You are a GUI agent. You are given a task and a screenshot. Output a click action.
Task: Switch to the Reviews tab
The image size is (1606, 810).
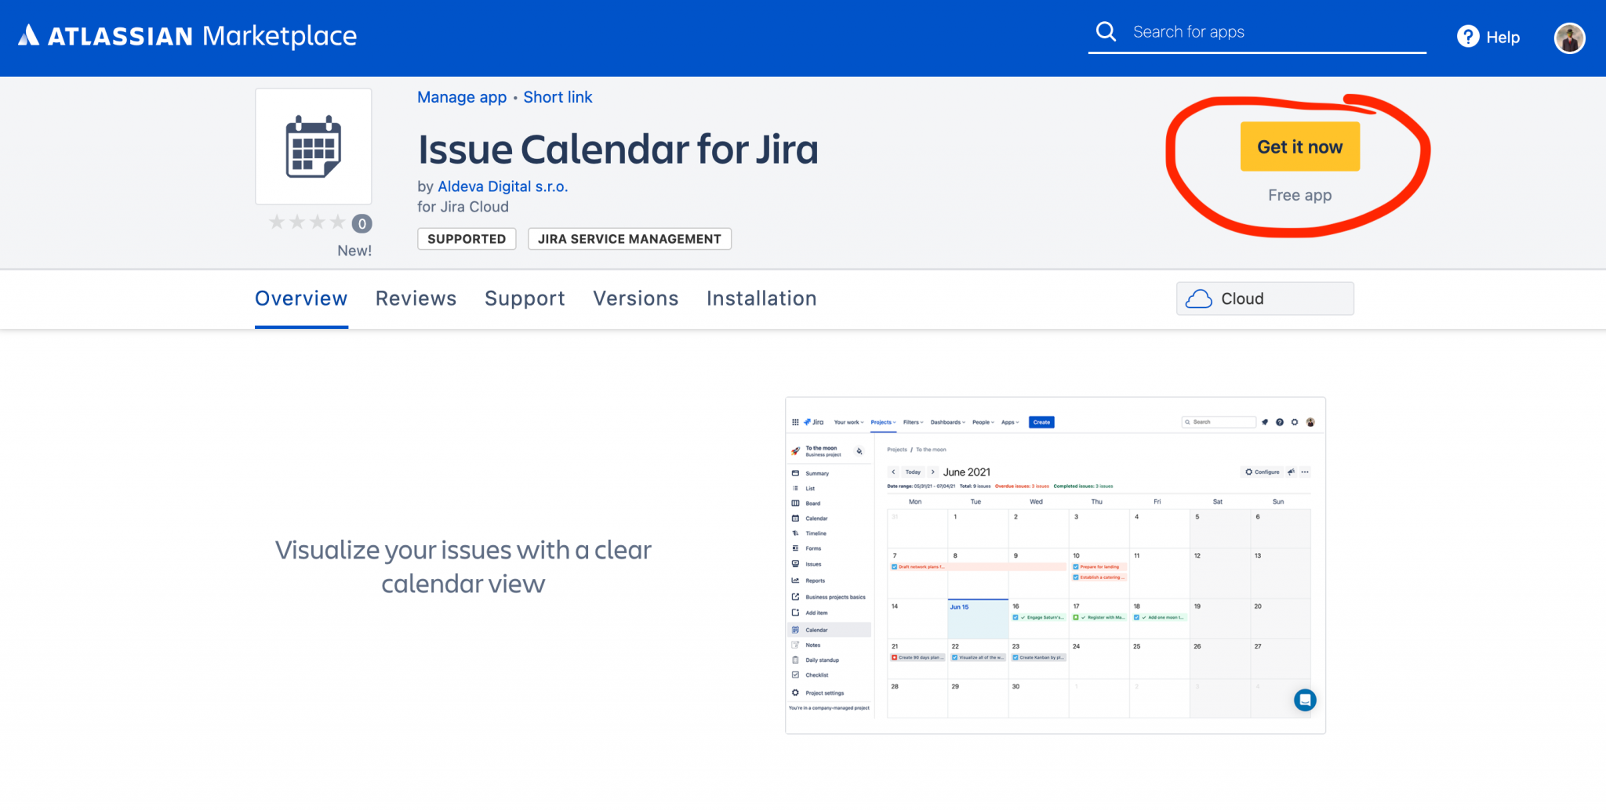tap(416, 298)
